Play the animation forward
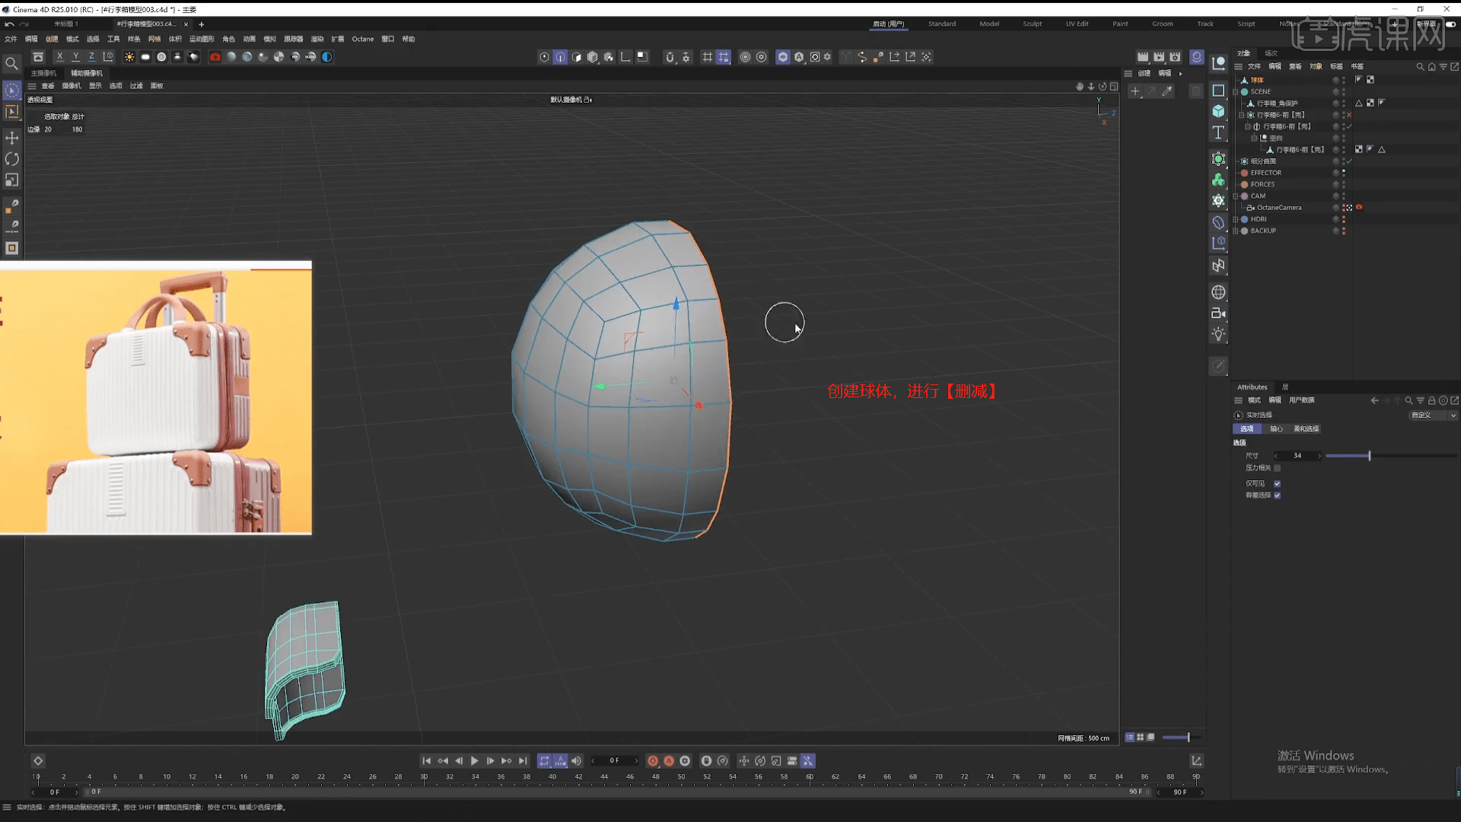Image resolution: width=1461 pixels, height=822 pixels. click(475, 761)
